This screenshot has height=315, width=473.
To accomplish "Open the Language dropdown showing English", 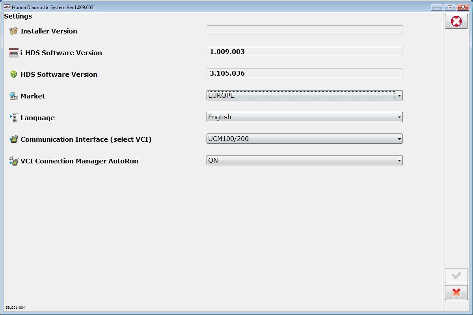I will 305,117.
